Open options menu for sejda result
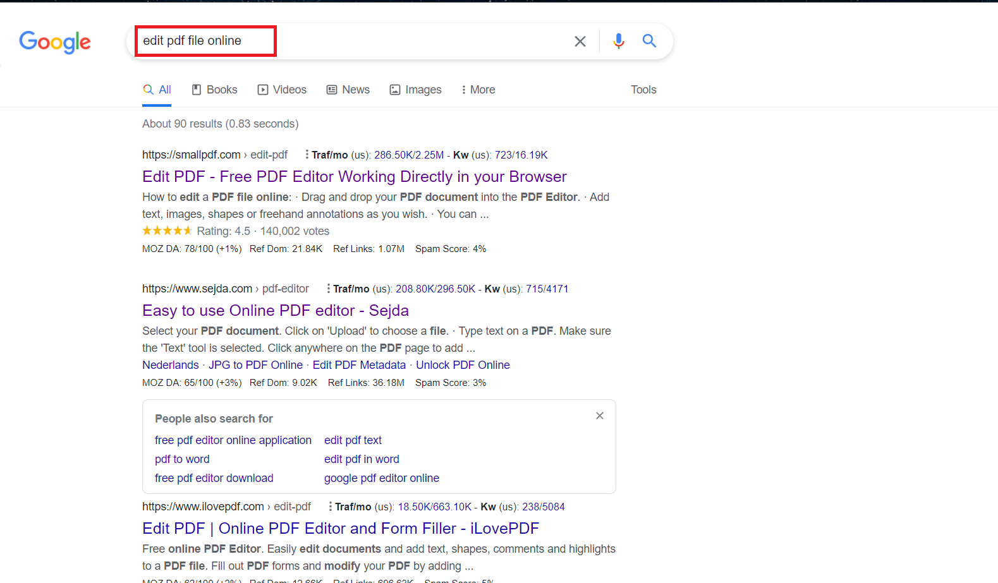The image size is (998, 583). pyautogui.click(x=328, y=289)
